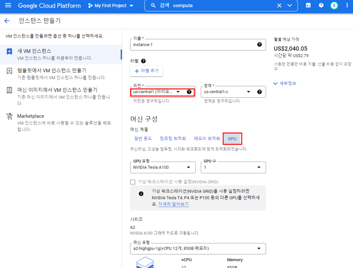The height and width of the screenshot is (268, 353).
Task: Select the GPU machine family tab
Action: [232, 139]
